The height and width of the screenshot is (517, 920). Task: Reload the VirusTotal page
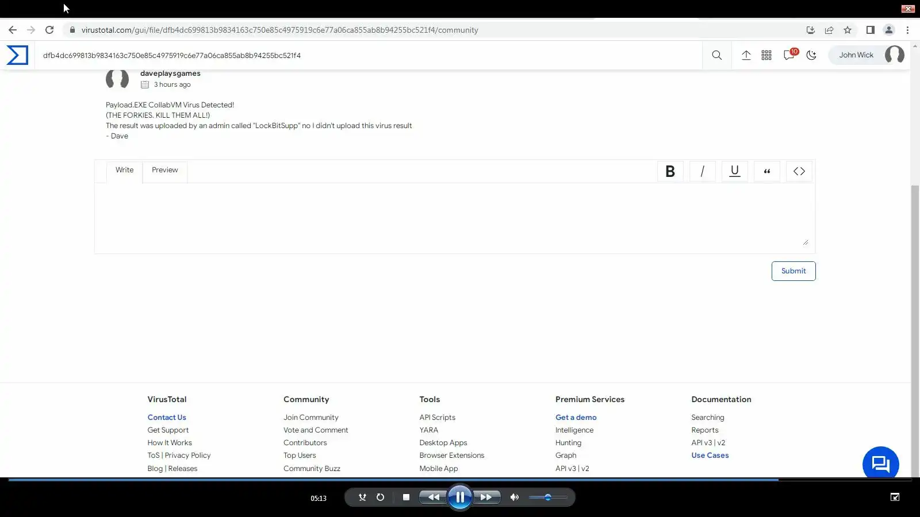pos(49,30)
